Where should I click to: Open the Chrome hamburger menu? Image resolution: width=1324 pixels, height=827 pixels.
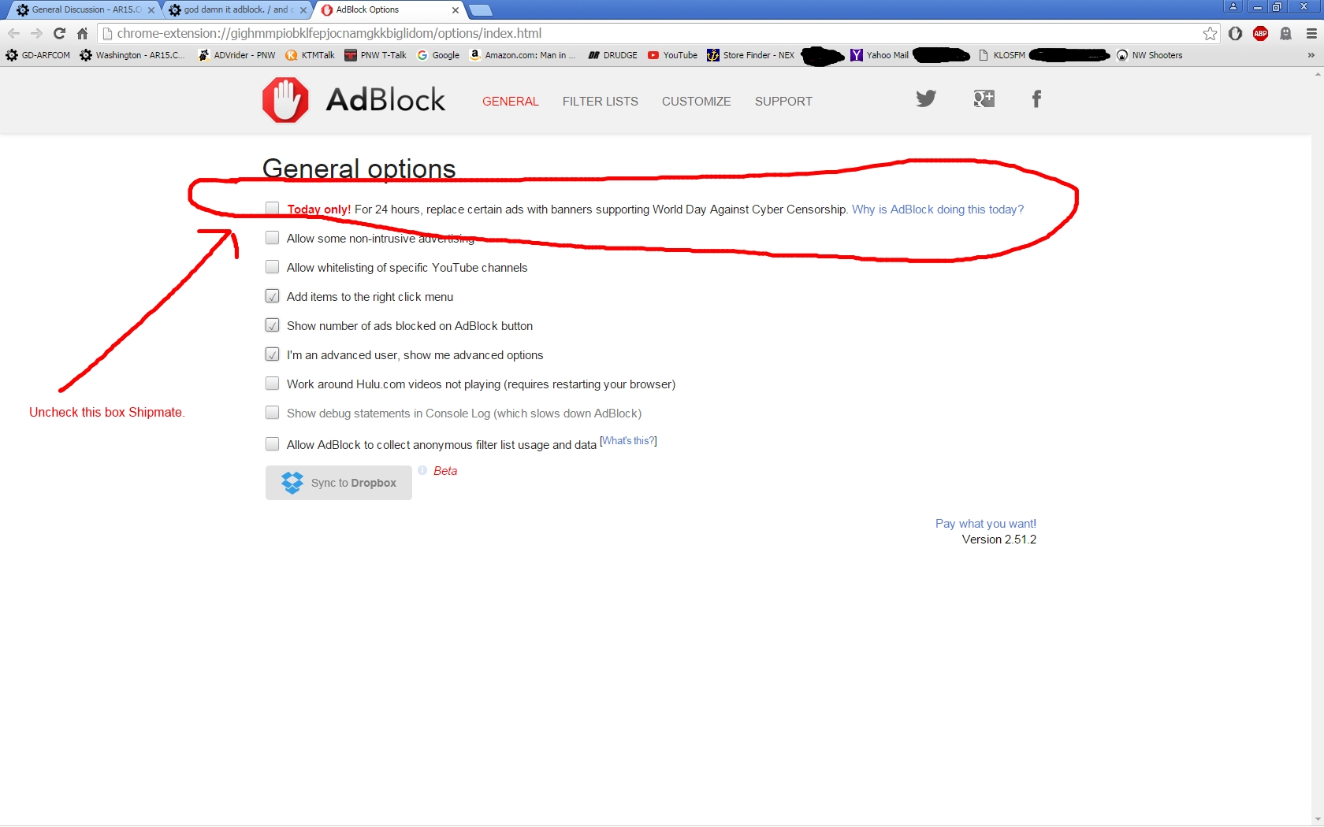[x=1311, y=33]
